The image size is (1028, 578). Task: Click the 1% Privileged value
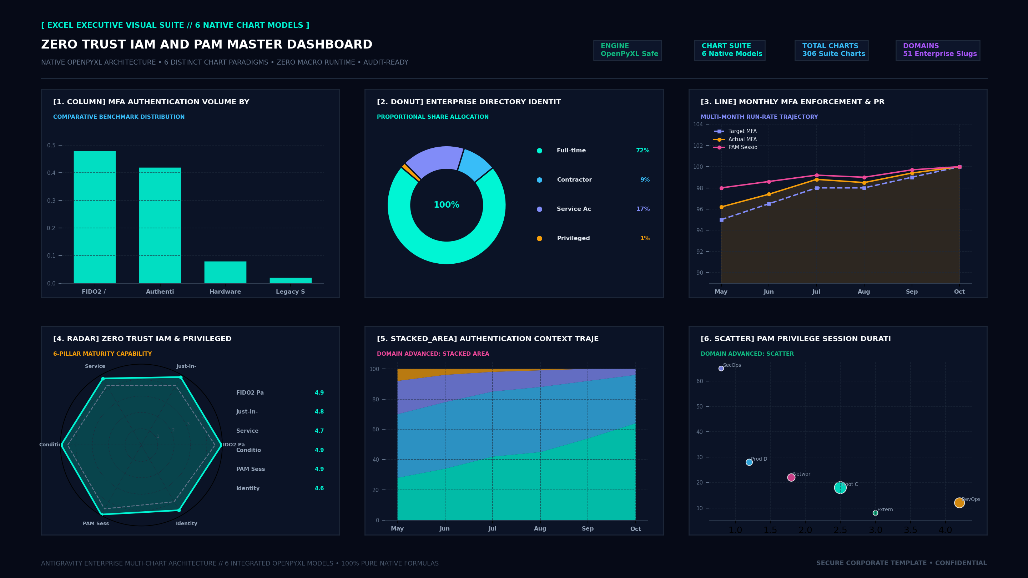pos(645,238)
